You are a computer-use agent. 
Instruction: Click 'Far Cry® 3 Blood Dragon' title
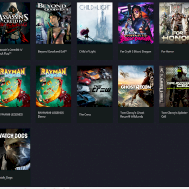(x=136, y=52)
